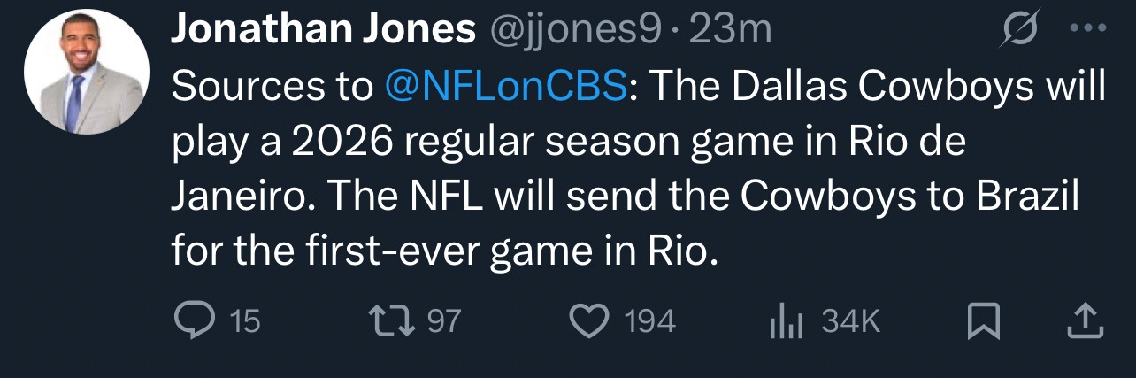Open the @NFLonCBS mention link
The image size is (1136, 378).
tap(506, 87)
